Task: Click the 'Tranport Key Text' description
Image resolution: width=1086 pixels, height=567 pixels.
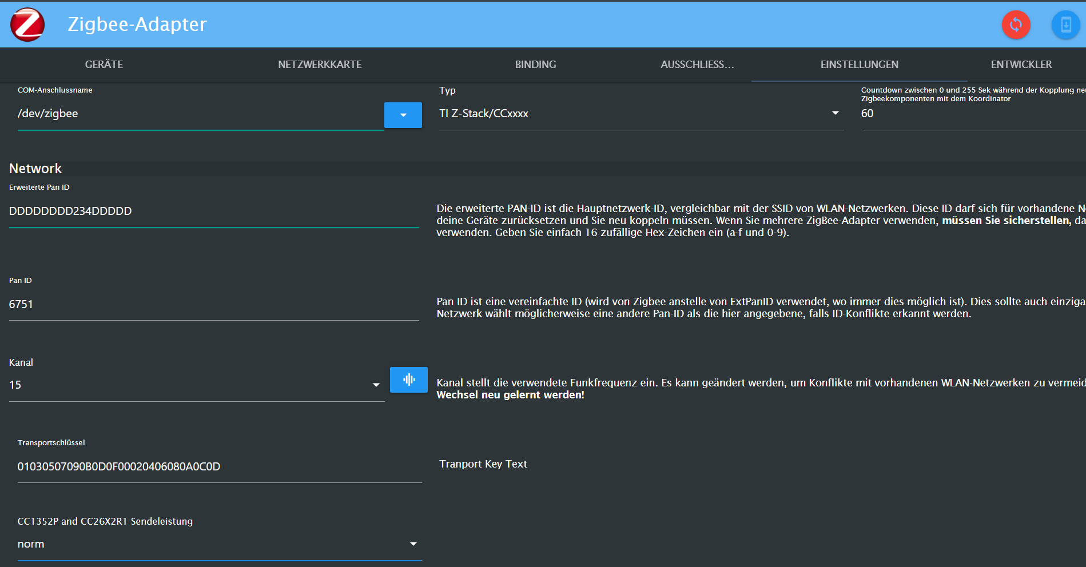Action: (483, 464)
